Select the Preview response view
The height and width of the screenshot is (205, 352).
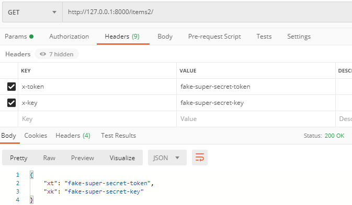tap(83, 158)
